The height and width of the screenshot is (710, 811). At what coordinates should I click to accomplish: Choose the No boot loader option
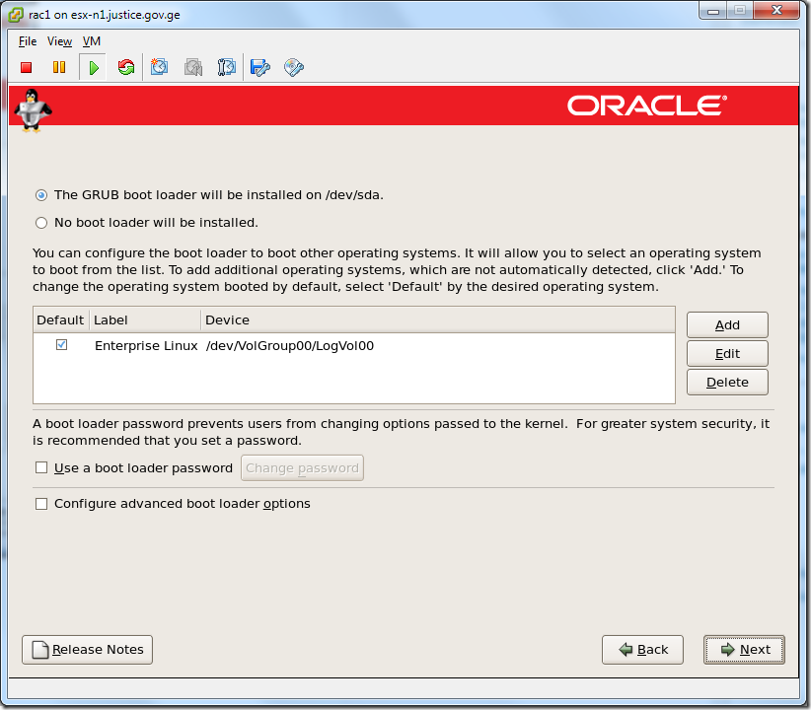(40, 223)
